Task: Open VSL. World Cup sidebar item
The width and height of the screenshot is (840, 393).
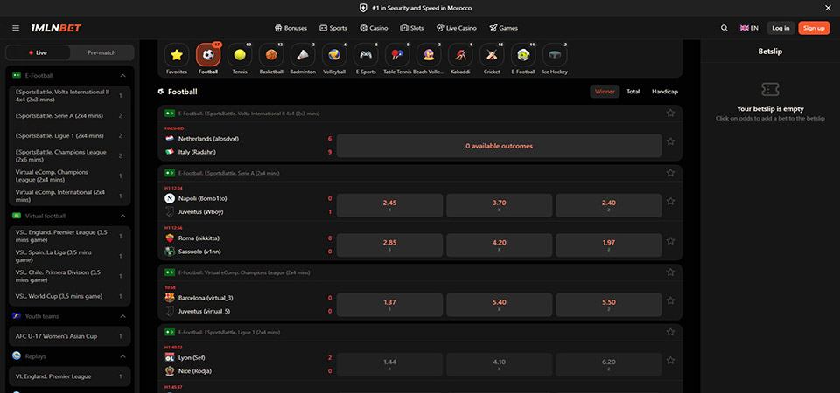Action: [x=70, y=296]
